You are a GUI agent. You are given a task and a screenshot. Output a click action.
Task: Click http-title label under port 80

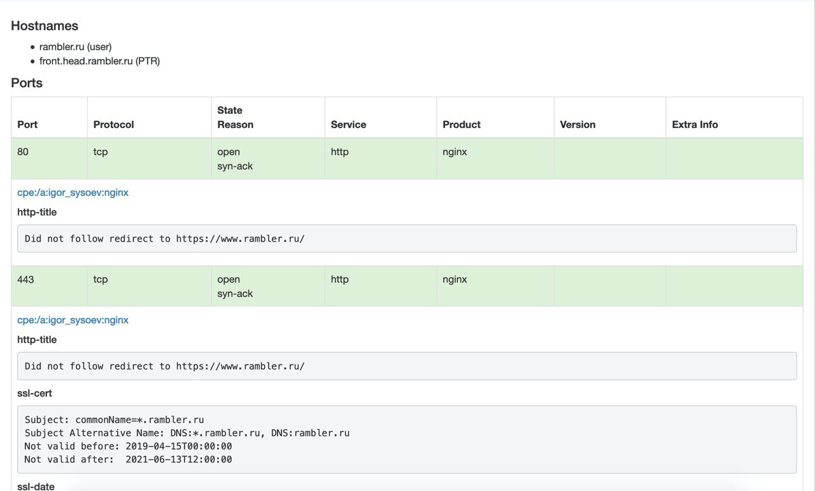click(37, 212)
